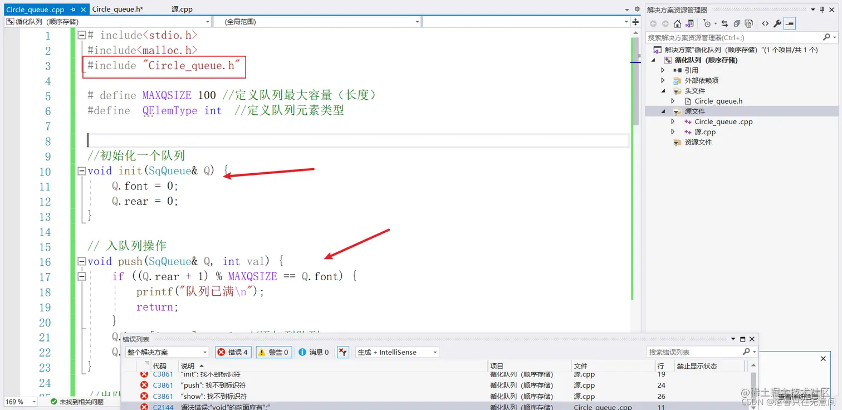Toggle 警告 0 warnings filter button
The height and width of the screenshot is (410, 842).
[273, 352]
